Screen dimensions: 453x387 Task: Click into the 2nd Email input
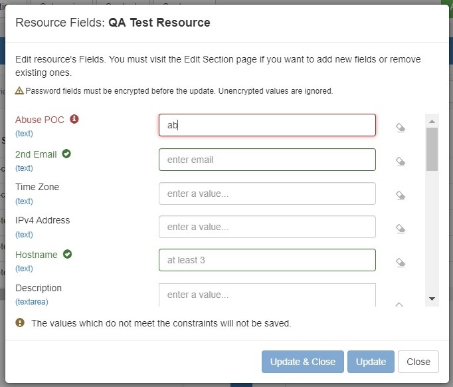[x=267, y=160]
